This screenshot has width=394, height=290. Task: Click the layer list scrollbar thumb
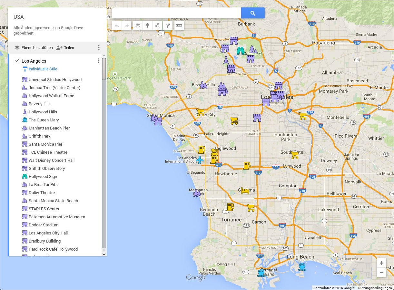coord(104,69)
